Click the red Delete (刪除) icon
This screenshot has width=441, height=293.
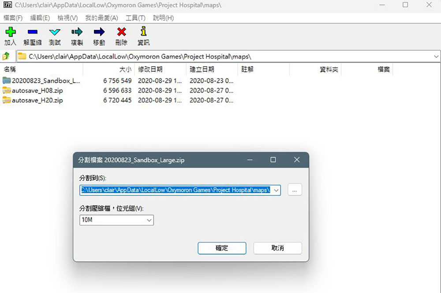[121, 32]
